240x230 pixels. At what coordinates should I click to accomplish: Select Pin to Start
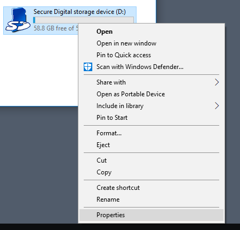[151, 118]
